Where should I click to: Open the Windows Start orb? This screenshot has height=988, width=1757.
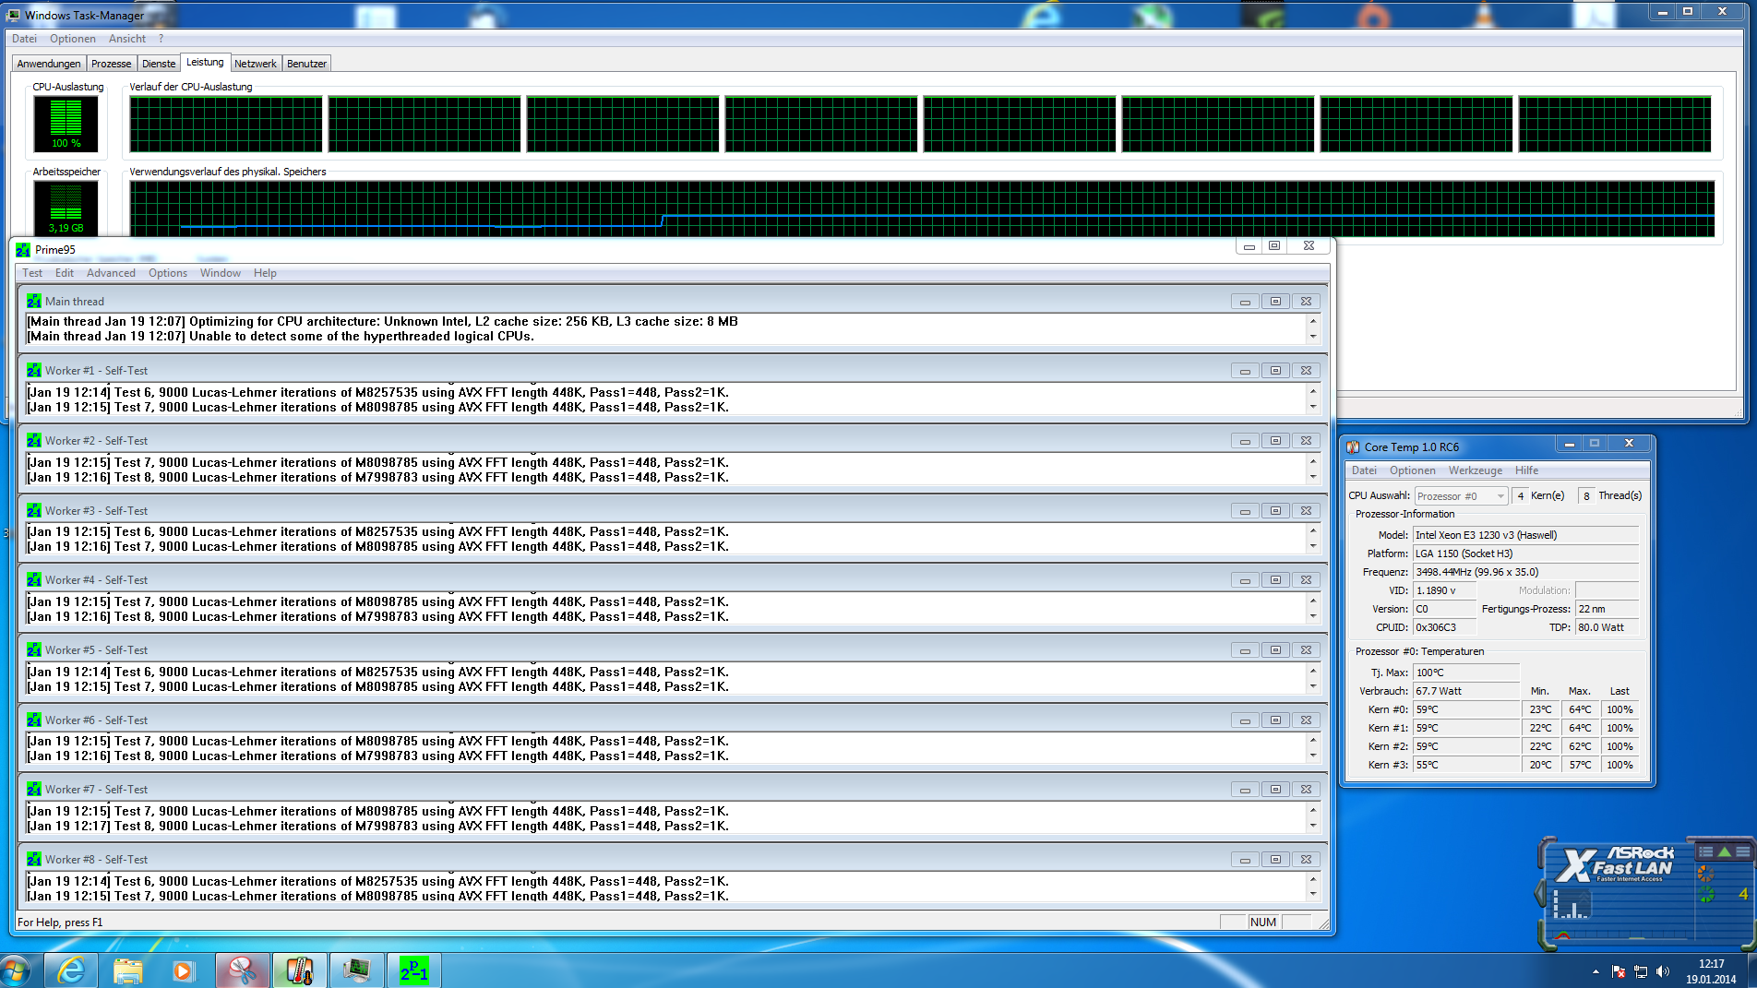tap(16, 971)
